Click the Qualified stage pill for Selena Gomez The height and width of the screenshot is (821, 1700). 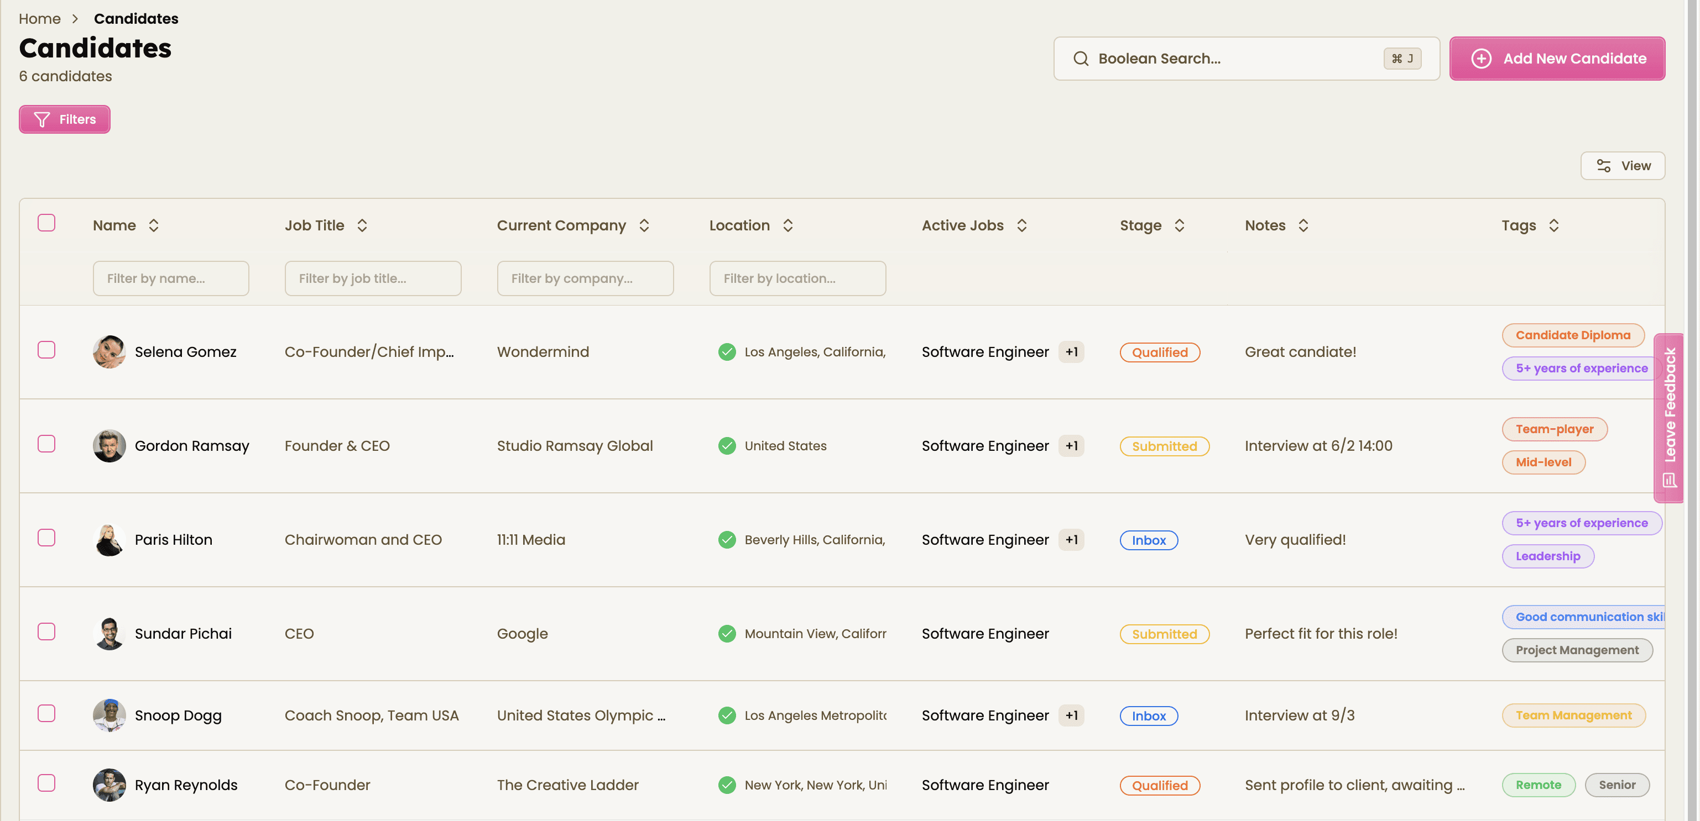pyautogui.click(x=1162, y=353)
